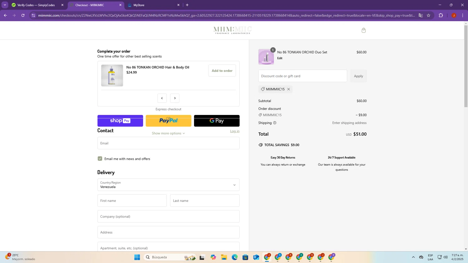This screenshot has width=468, height=263.
Task: Open the Country/Region dropdown
Action: point(168,185)
